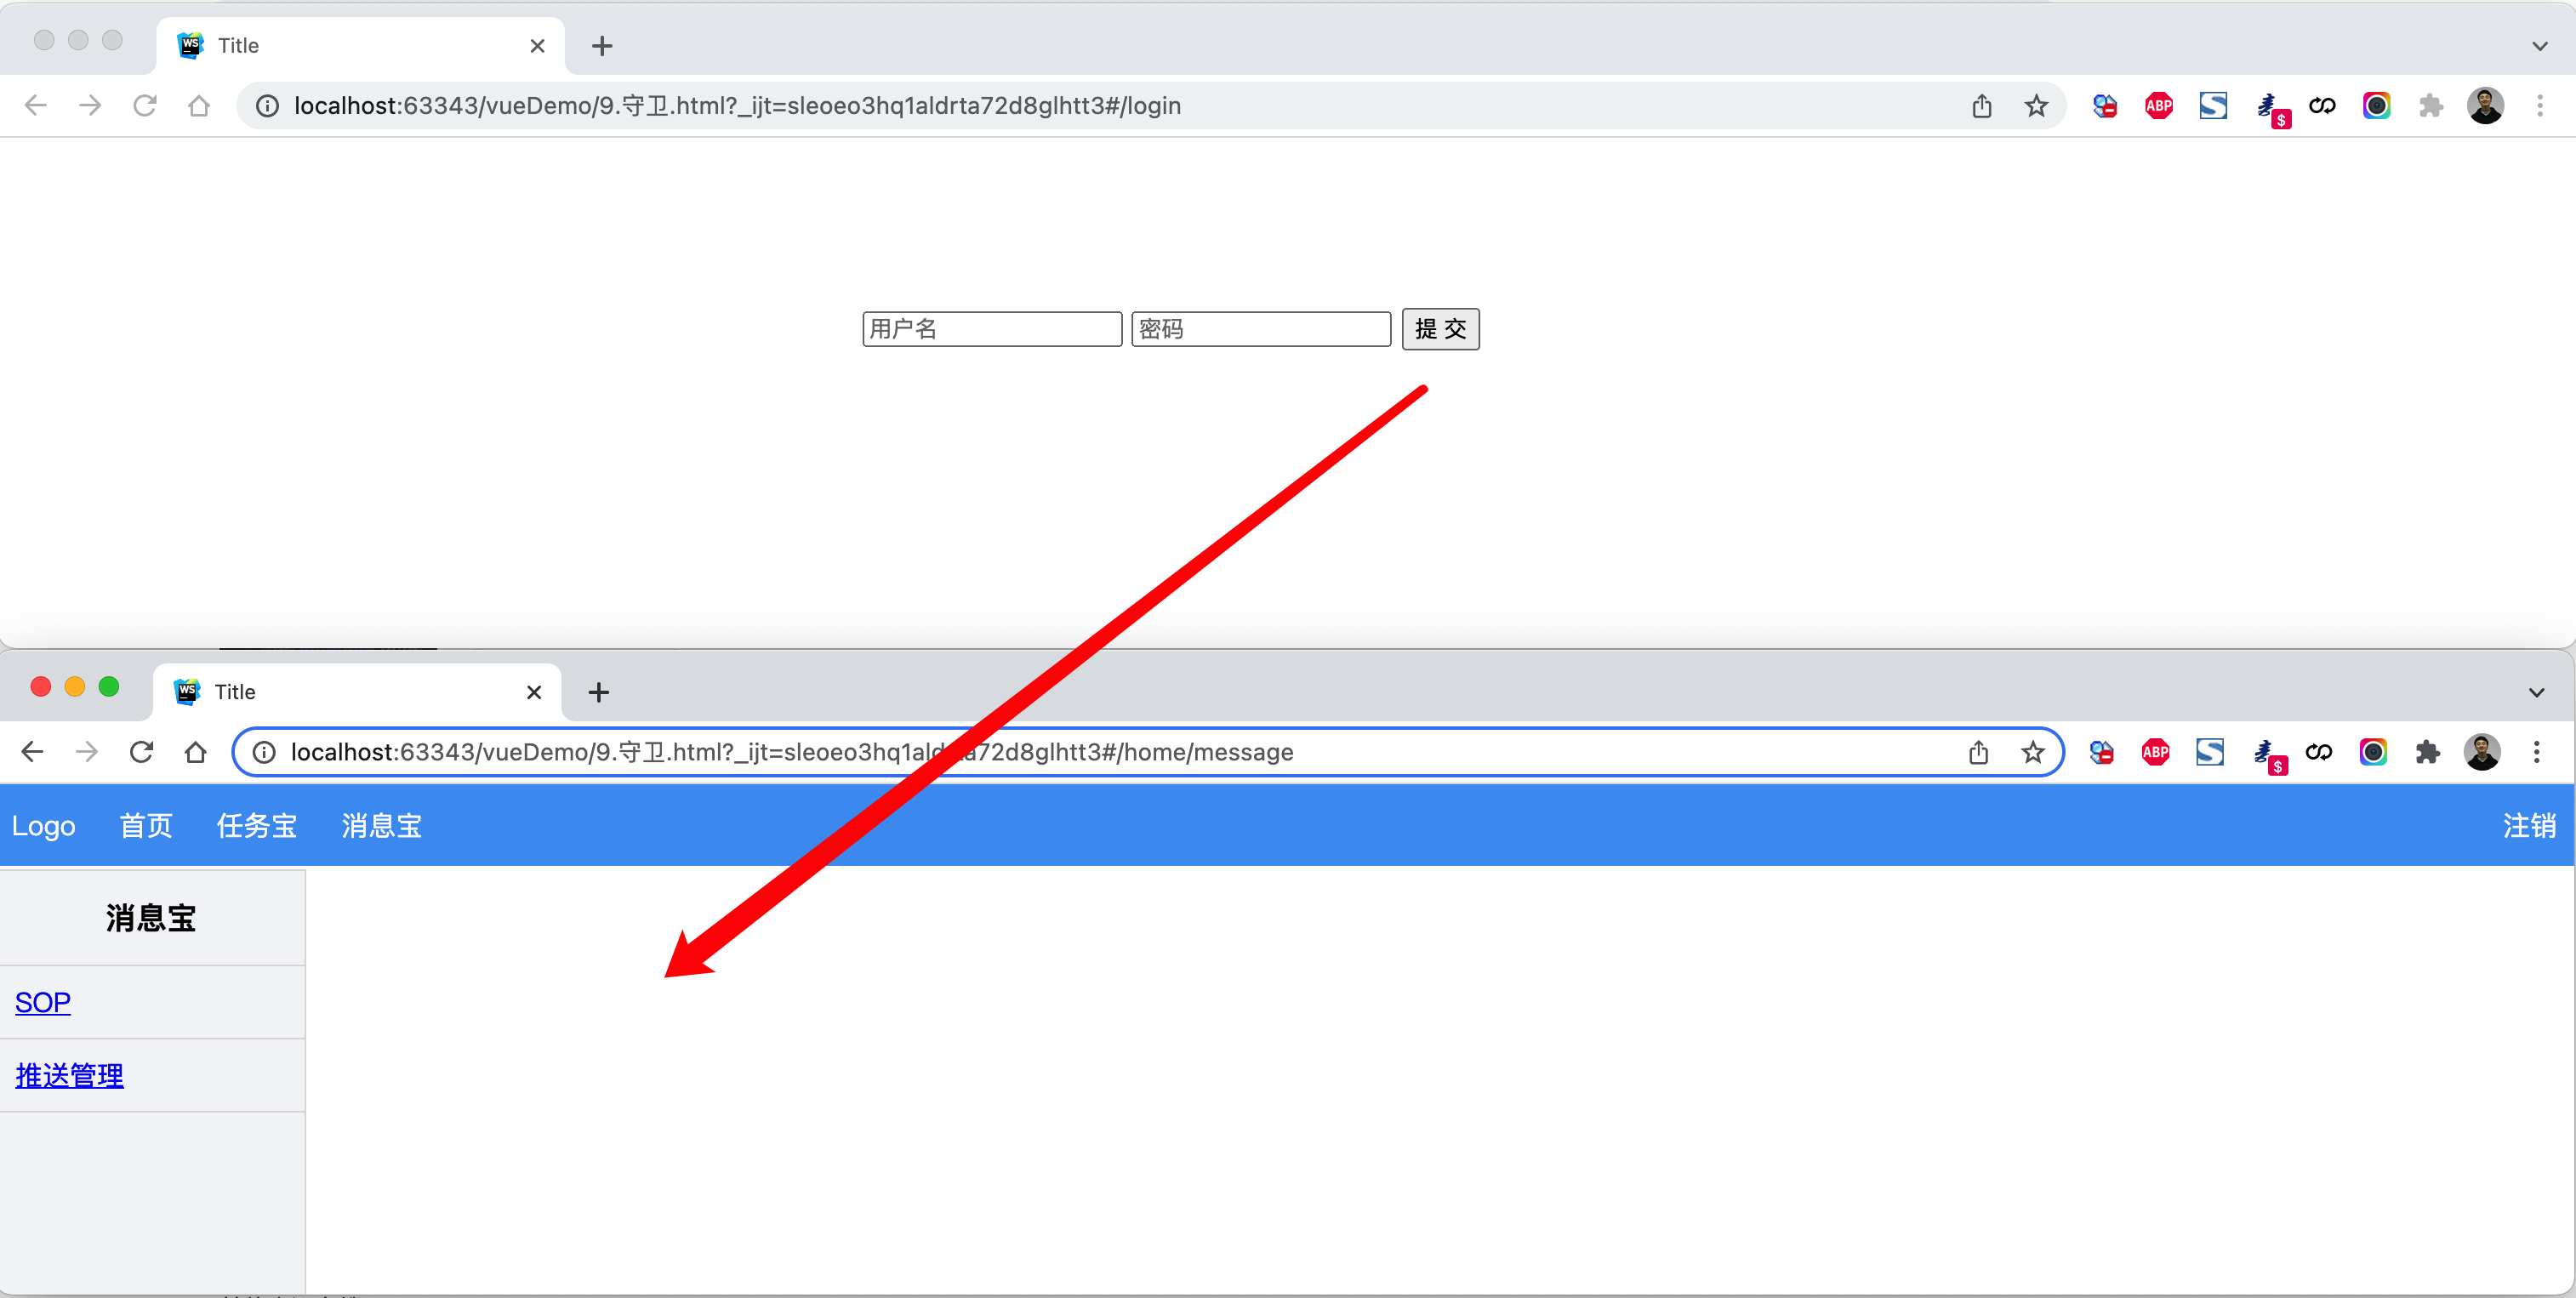Focus the 用户名 username field
This screenshot has width=2576, height=1298.
pyautogui.click(x=991, y=329)
